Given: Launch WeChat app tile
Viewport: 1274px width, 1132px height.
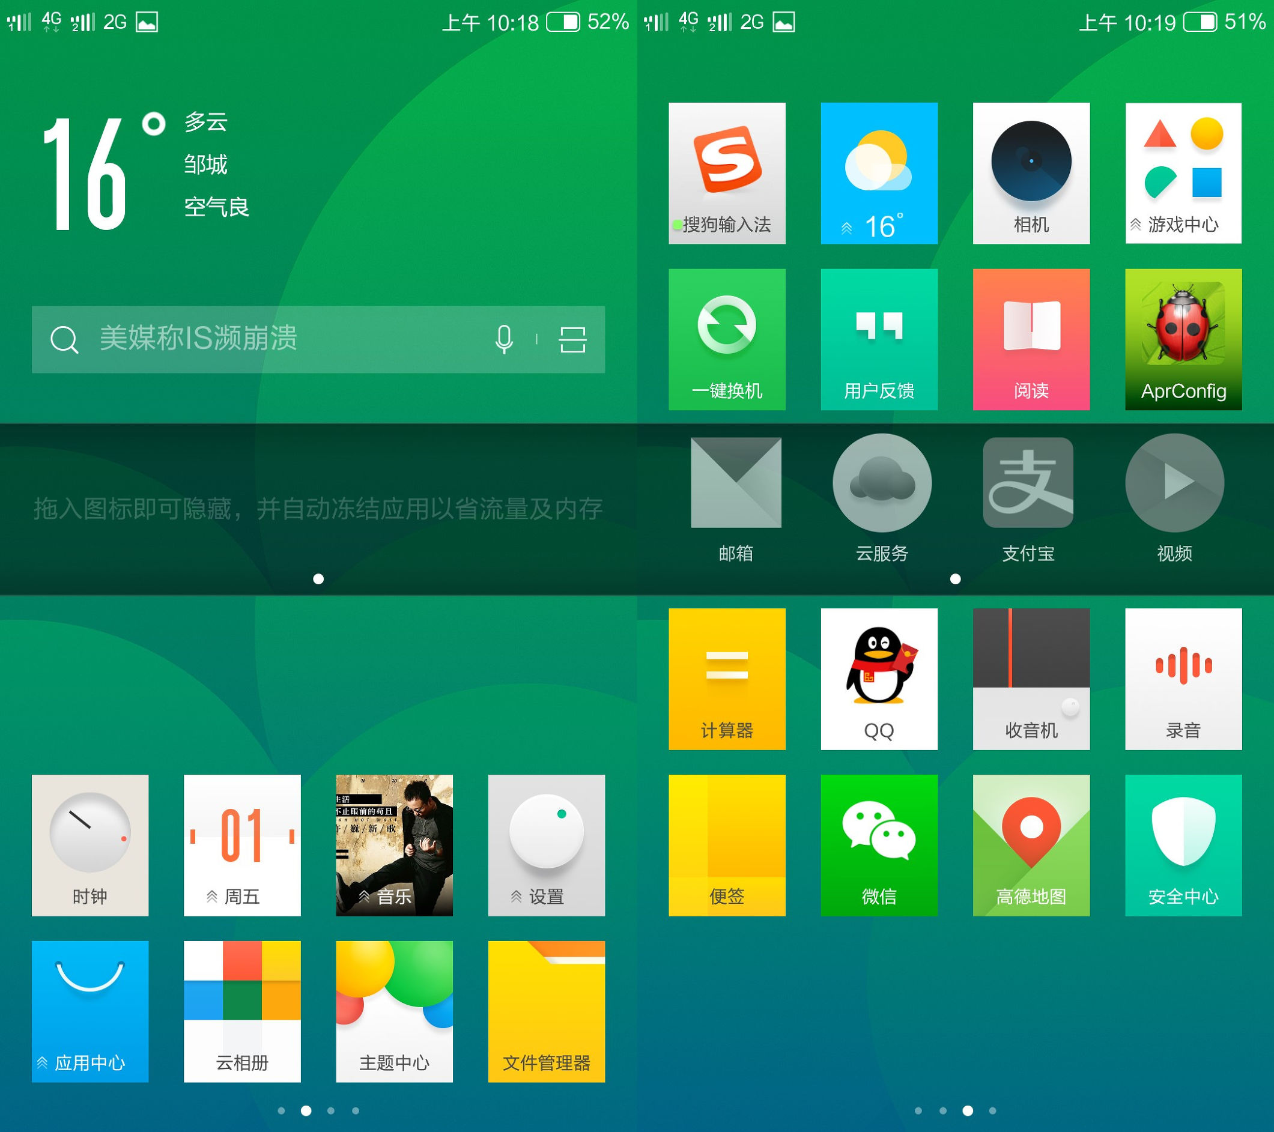Looking at the screenshot, I should coord(879,845).
